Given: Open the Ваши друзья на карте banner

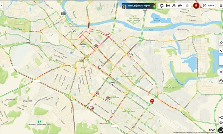Looking at the screenshot, I should [x=139, y=6].
